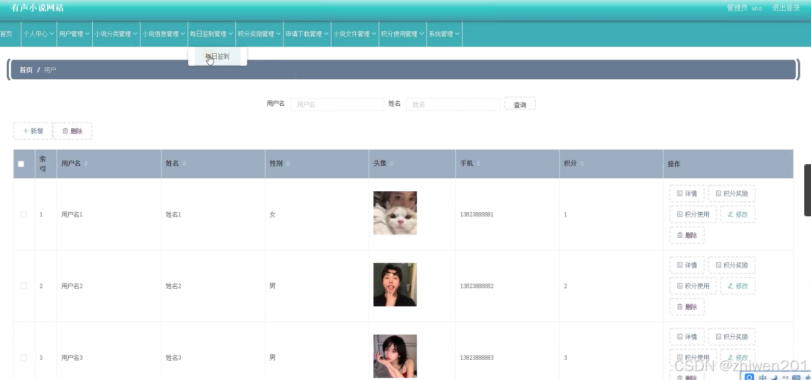
Task: Open 详情 details for 用户名1
Action: pyautogui.click(x=687, y=193)
